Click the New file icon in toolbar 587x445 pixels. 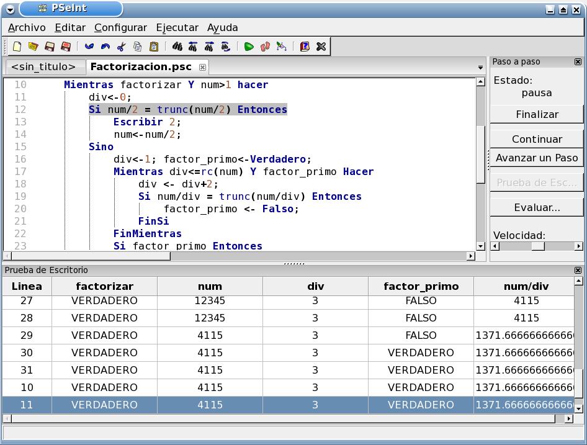(x=17, y=47)
